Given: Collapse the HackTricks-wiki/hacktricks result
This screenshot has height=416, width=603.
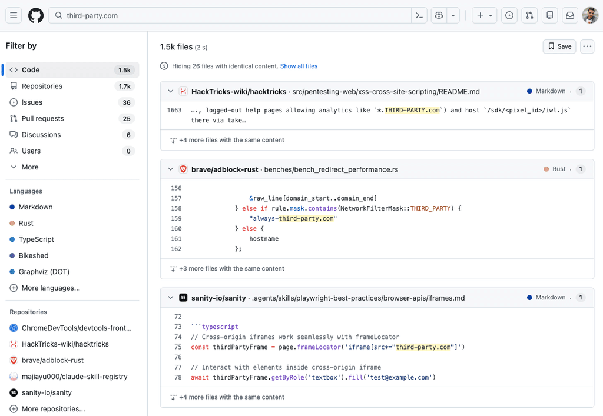Looking at the screenshot, I should 171,91.
